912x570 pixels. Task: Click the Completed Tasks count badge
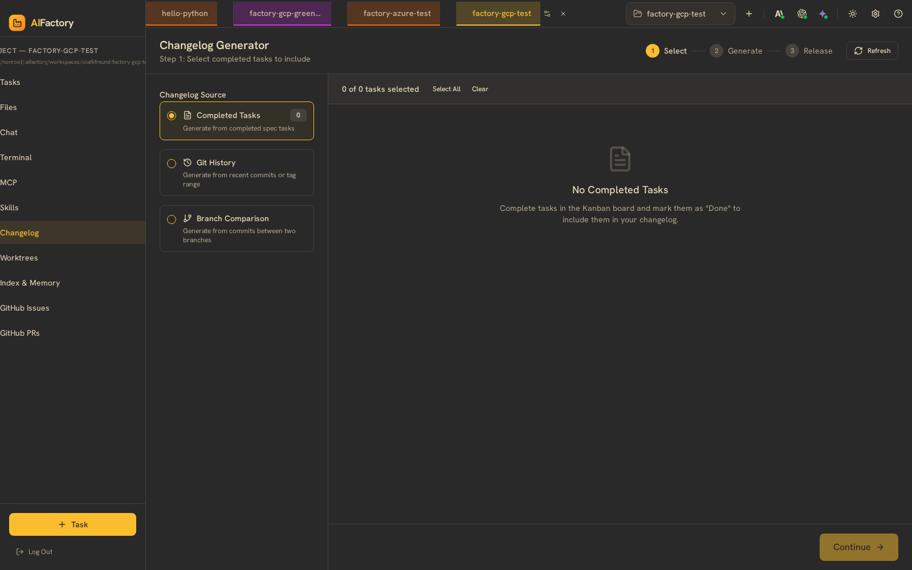click(298, 115)
